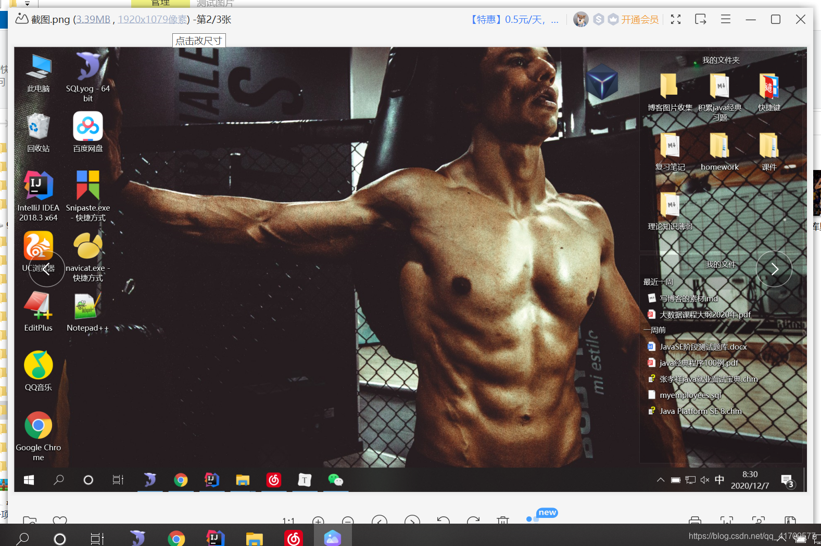Click 8:30 2020/12/7 clock in pictured taskbar
The width and height of the screenshot is (821, 546).
coord(750,480)
